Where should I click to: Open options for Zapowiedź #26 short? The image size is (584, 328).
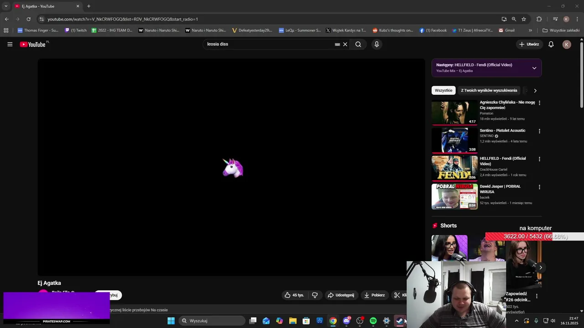point(537,296)
